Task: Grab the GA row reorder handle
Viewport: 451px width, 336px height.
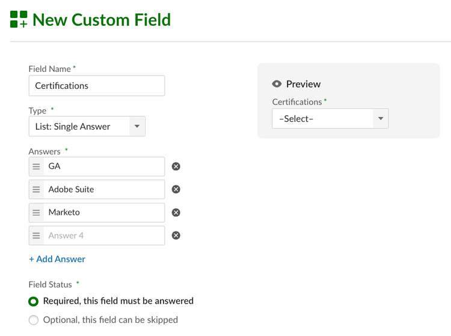Action: point(36,166)
